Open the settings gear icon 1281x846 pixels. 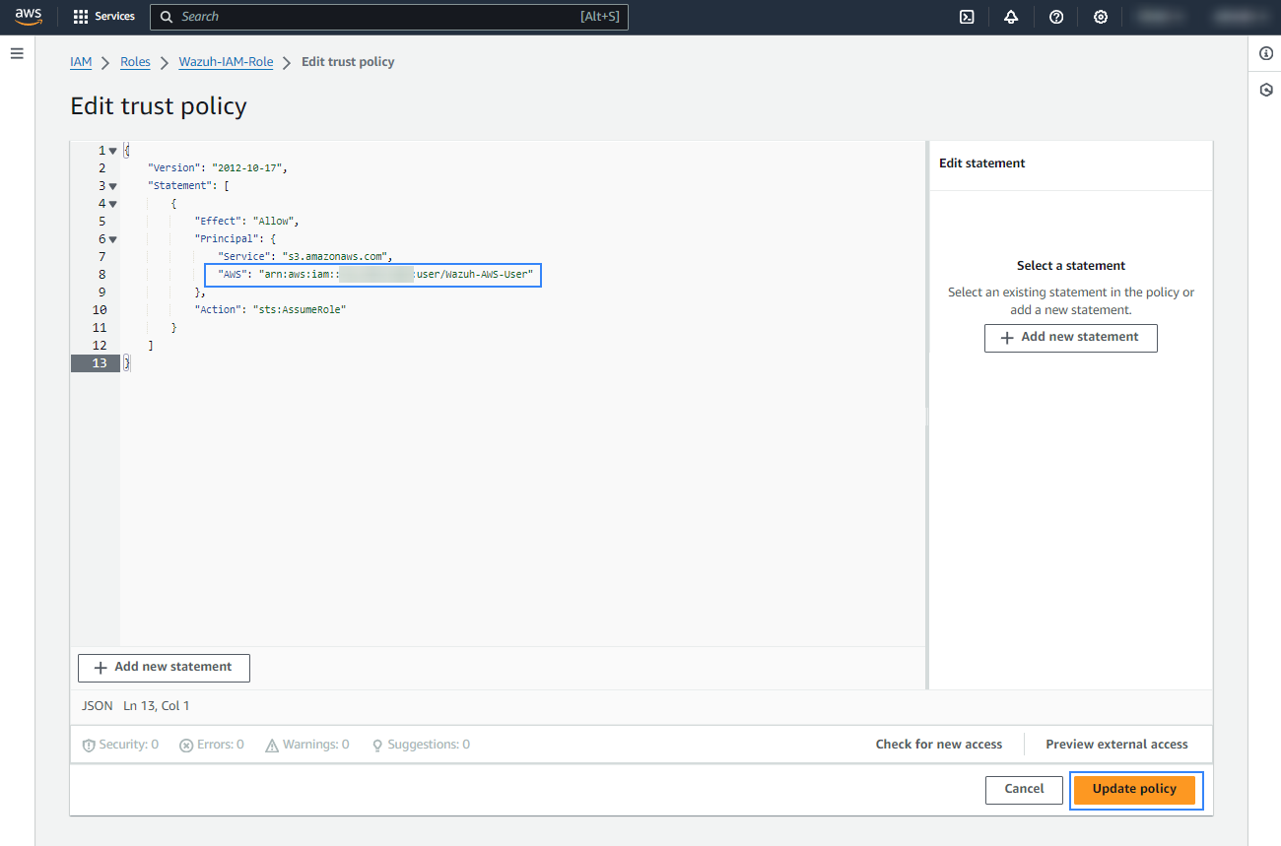point(1100,17)
